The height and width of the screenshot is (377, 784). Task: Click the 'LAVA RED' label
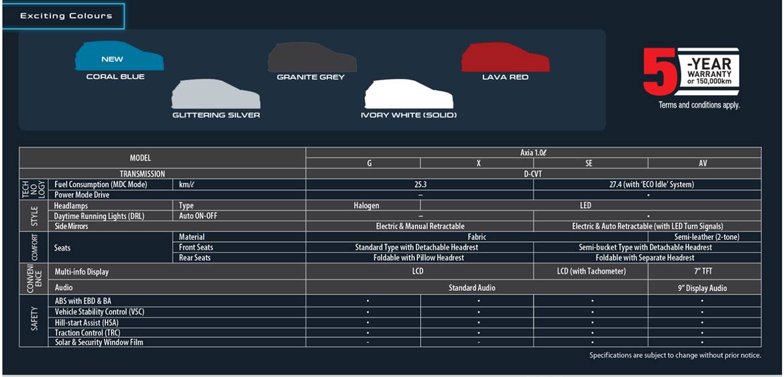506,77
